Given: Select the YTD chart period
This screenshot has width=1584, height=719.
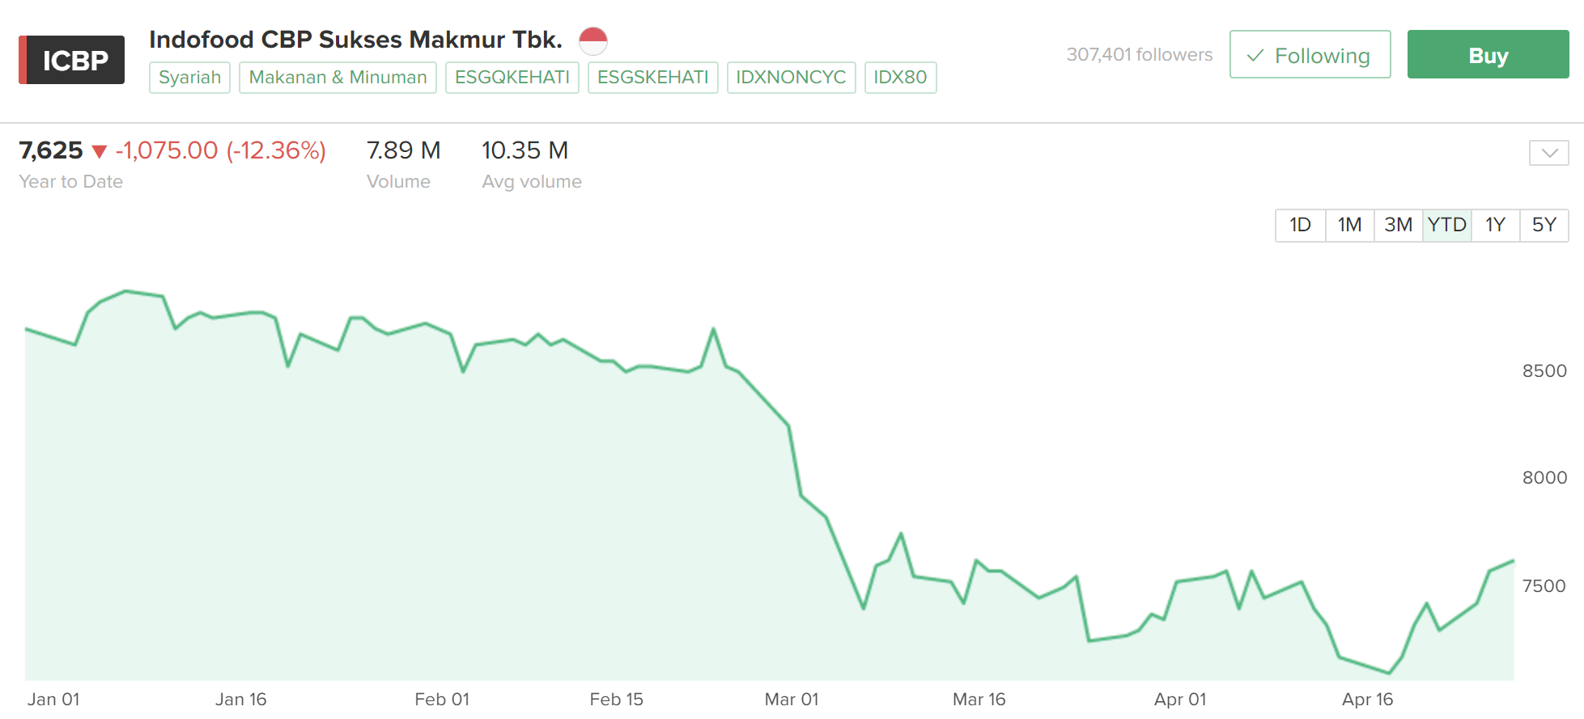Looking at the screenshot, I should coord(1446,225).
